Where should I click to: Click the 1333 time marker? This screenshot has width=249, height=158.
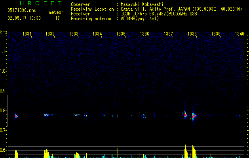(x=74, y=34)
